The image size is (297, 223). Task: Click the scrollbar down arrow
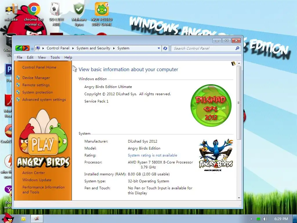tap(239, 198)
